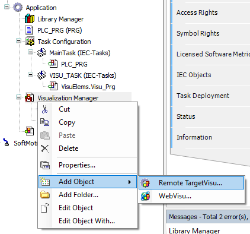Select the Library Manager books icon
Screen dimensions: 250x234
pyautogui.click(x=30, y=19)
